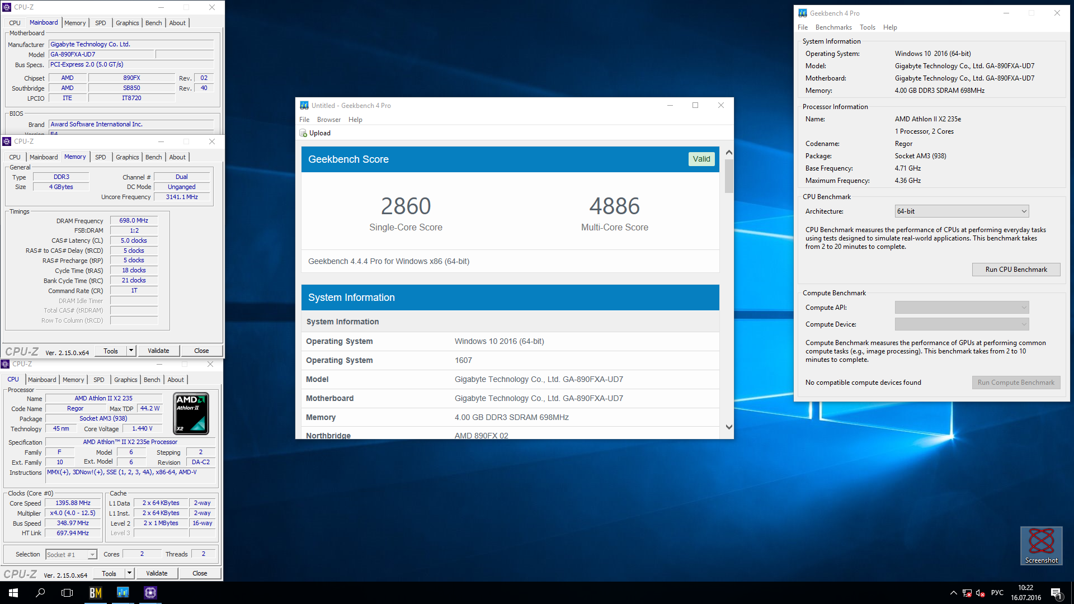Click Run Compute Benchmark button
This screenshot has height=604, width=1074.
[1016, 383]
